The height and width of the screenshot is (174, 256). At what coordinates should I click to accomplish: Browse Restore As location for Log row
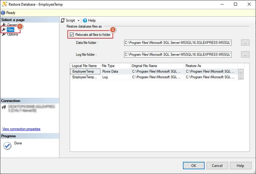[241, 77]
